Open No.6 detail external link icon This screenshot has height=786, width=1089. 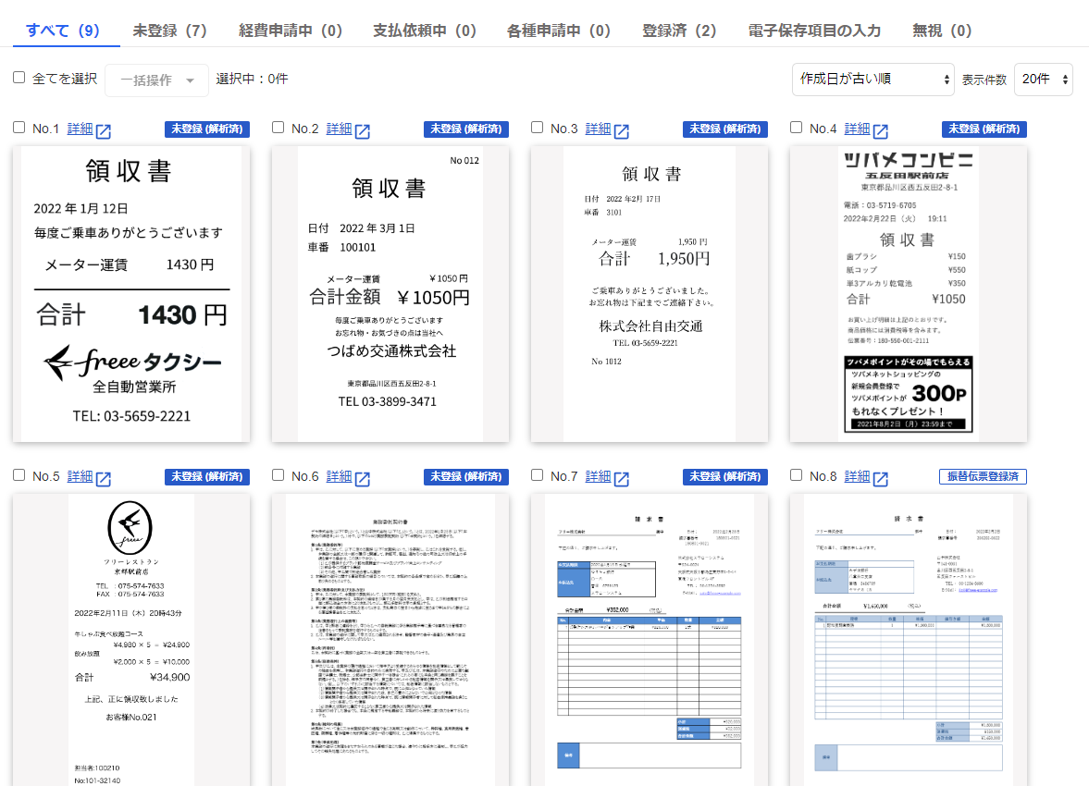click(363, 478)
